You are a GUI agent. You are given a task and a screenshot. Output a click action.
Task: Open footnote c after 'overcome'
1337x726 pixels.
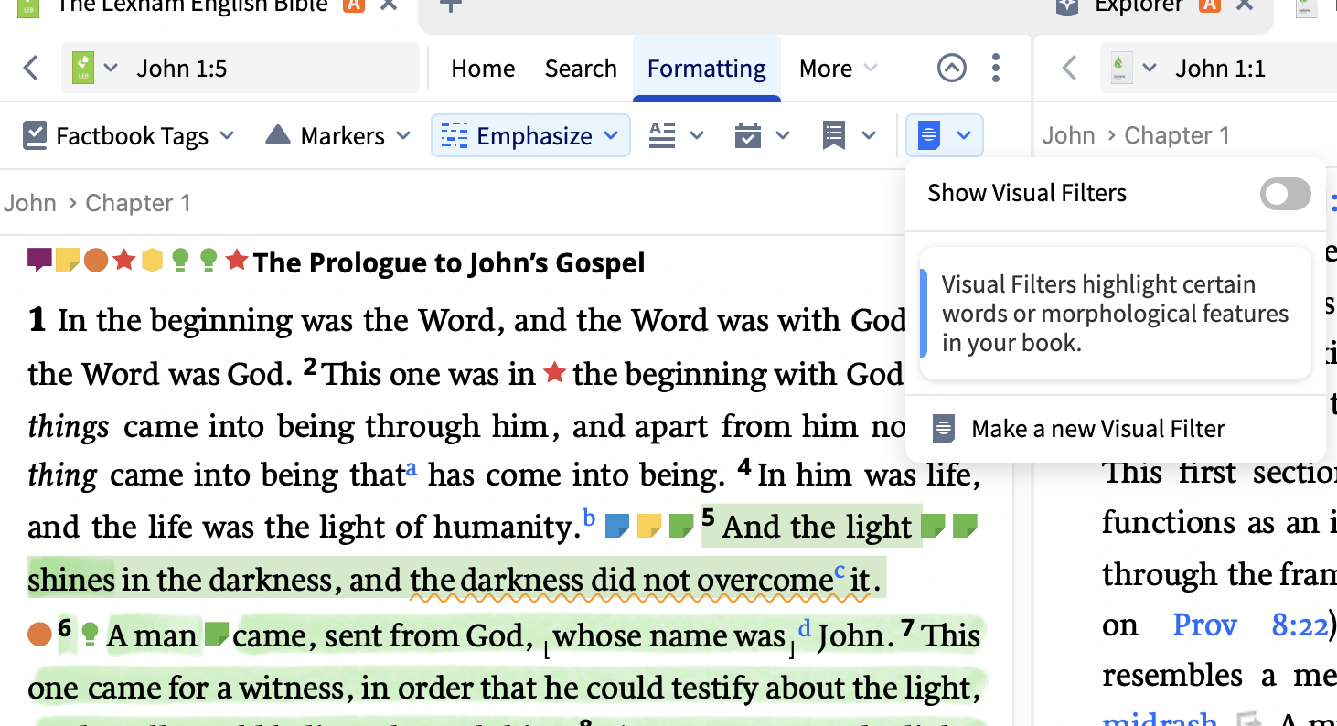click(840, 572)
